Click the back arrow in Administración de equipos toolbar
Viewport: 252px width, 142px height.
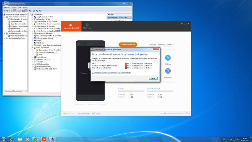coord(4,11)
